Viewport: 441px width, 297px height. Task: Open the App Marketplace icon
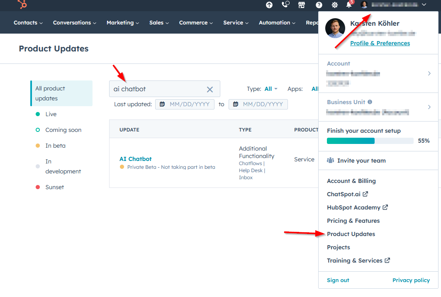302,5
